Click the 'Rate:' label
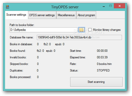 pos(73,64)
